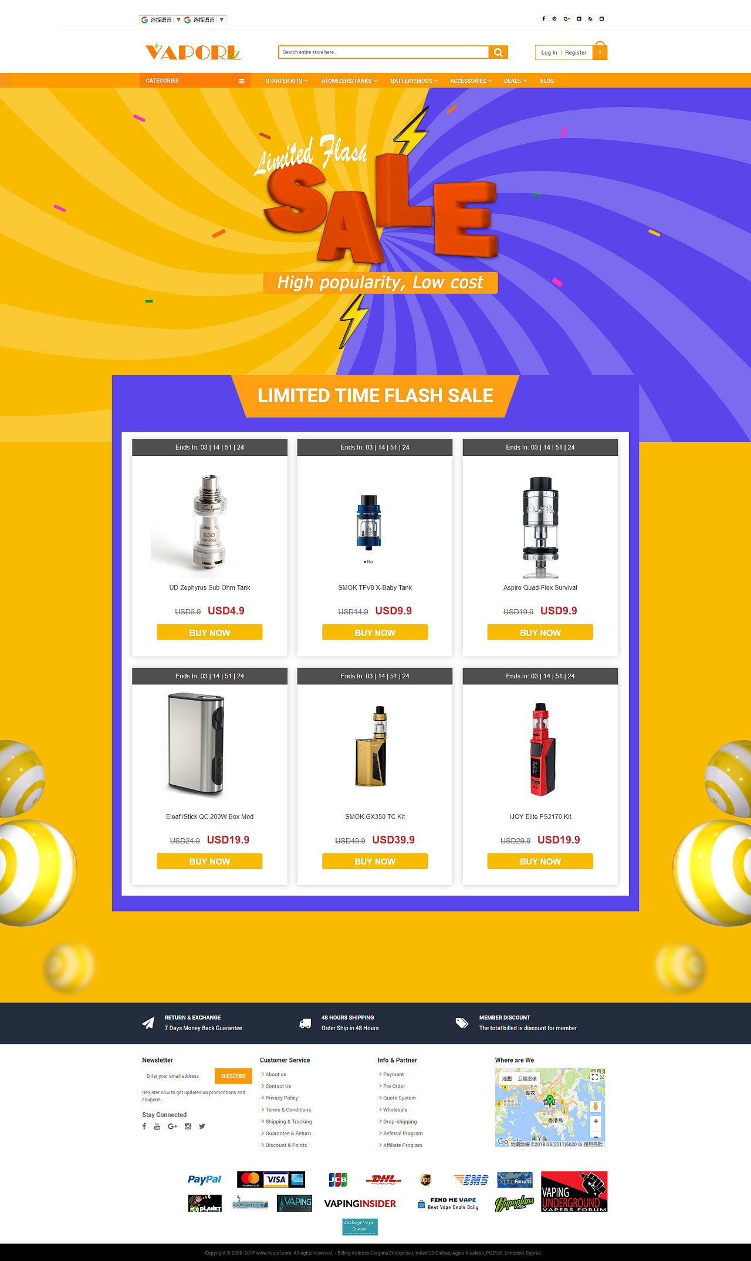
Task: Click the Instagram icon under Stay Connected
Action: click(188, 1127)
